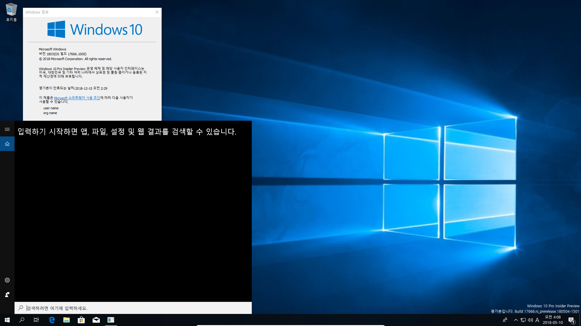
Task: Click the version 1803 build text
Action: coord(63,54)
